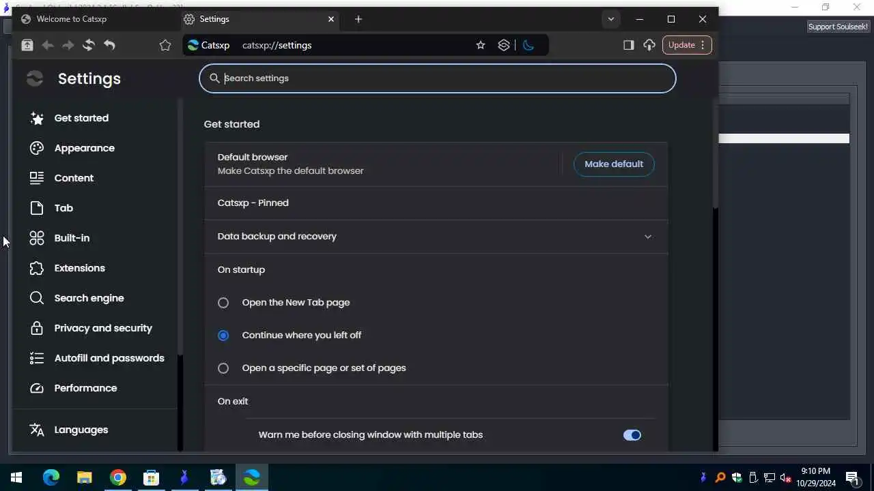Click the Built-in grid icon
Image resolution: width=874 pixels, height=491 pixels.
37,238
